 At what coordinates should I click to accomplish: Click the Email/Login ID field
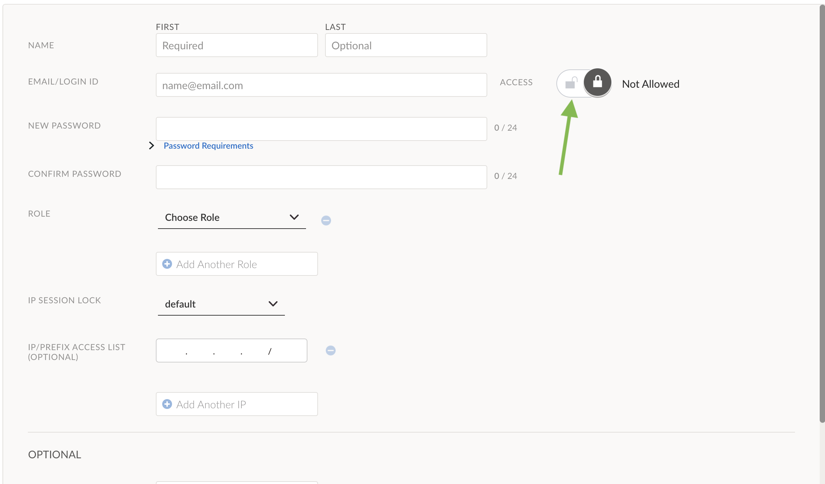tap(321, 85)
